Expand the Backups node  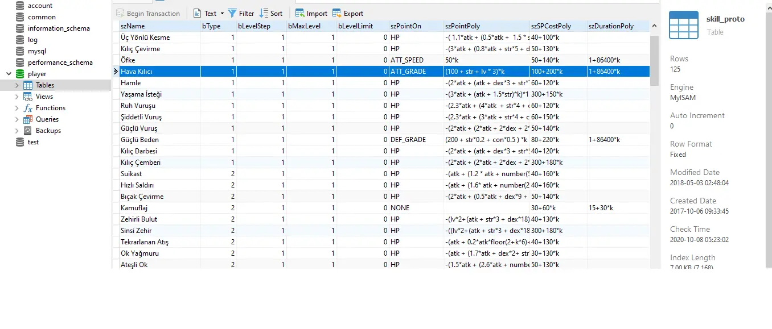(17, 131)
